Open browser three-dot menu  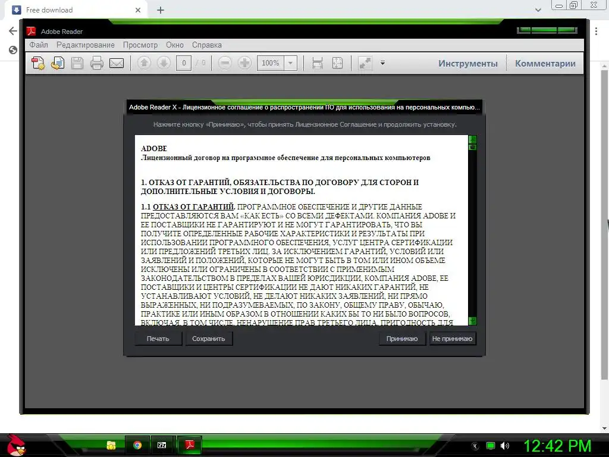[x=596, y=31]
